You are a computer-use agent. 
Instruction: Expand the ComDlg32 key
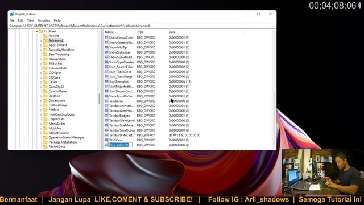pyautogui.click(x=41, y=87)
